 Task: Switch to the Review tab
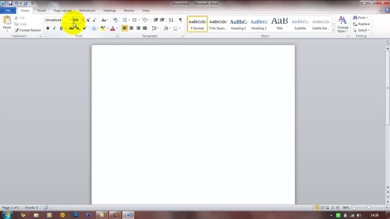129,11
